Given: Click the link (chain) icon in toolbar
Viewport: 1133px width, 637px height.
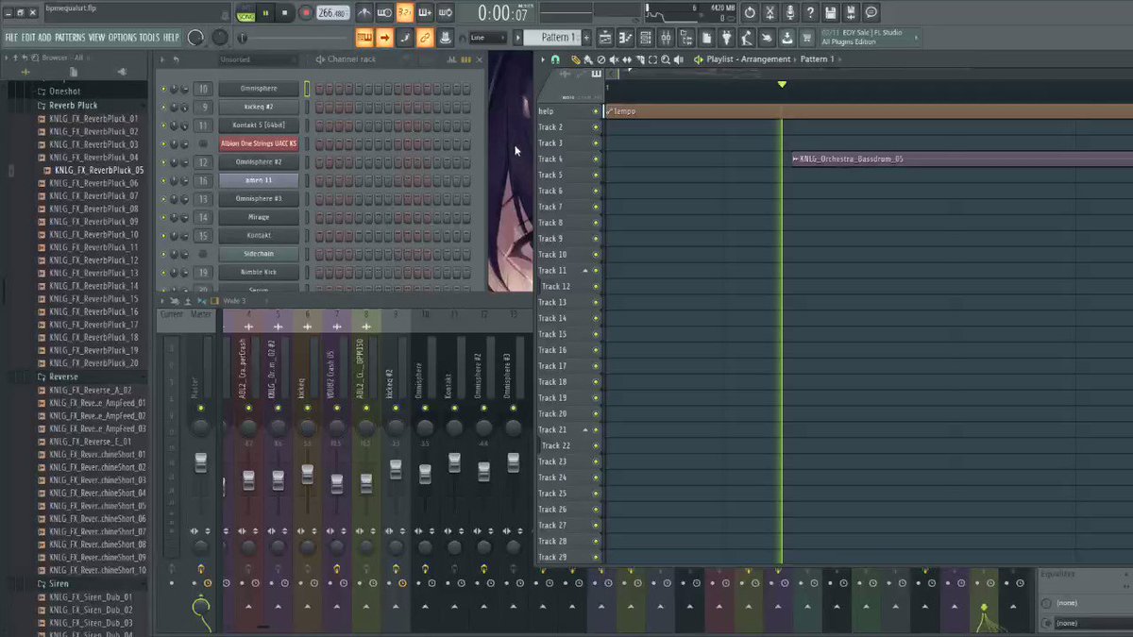Looking at the screenshot, I should (425, 37).
